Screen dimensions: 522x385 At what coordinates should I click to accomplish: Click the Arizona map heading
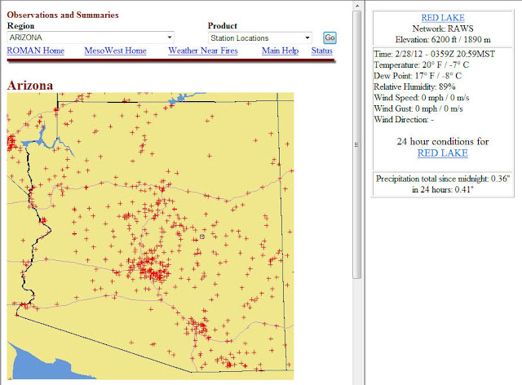[x=30, y=86]
